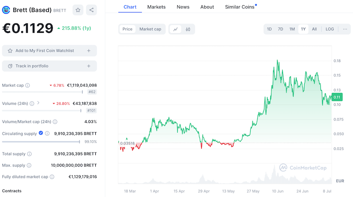
Task: Click the #62 market cap rank badge
Action: (x=92, y=92)
